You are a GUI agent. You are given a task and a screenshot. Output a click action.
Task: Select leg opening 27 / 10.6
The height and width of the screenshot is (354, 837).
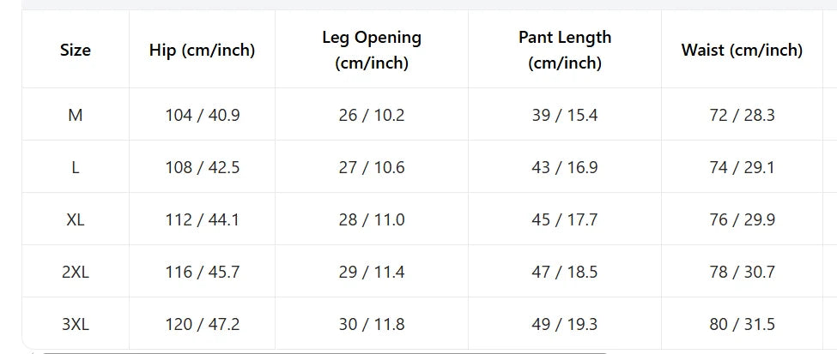372,167
